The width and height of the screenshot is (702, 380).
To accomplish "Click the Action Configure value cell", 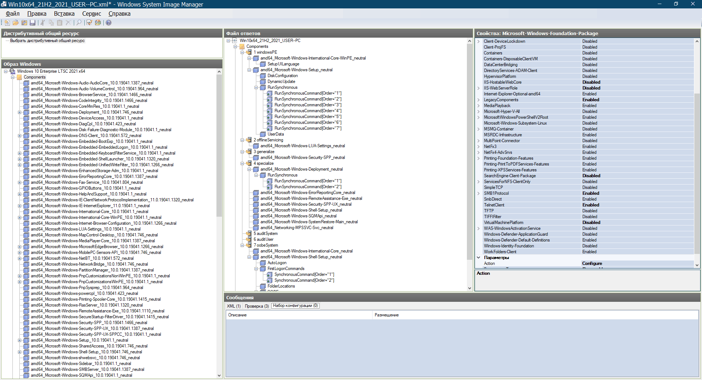I will 638,263.
